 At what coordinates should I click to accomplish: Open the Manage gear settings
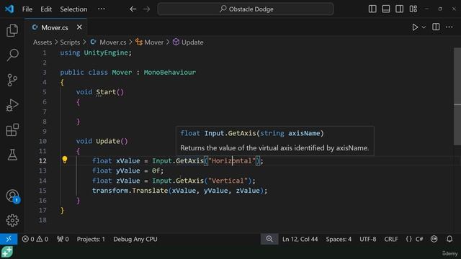pyautogui.click(x=12, y=220)
